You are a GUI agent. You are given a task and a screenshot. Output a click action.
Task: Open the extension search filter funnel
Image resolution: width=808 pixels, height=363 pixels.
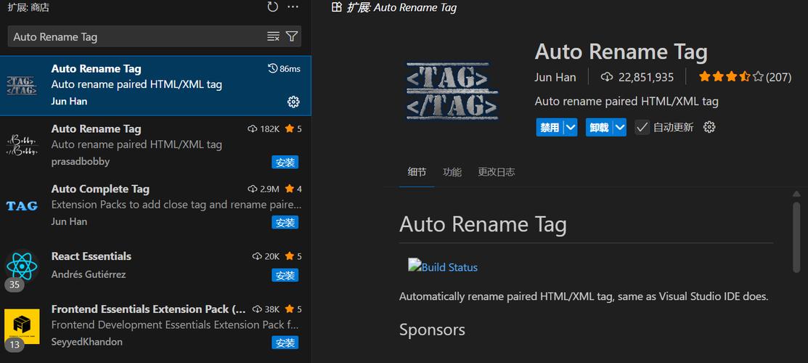click(292, 36)
